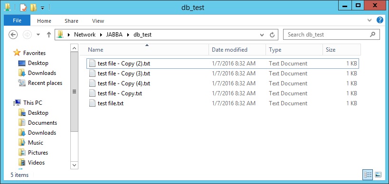
Task: Open Desktop under Favorites
Action: click(38, 63)
